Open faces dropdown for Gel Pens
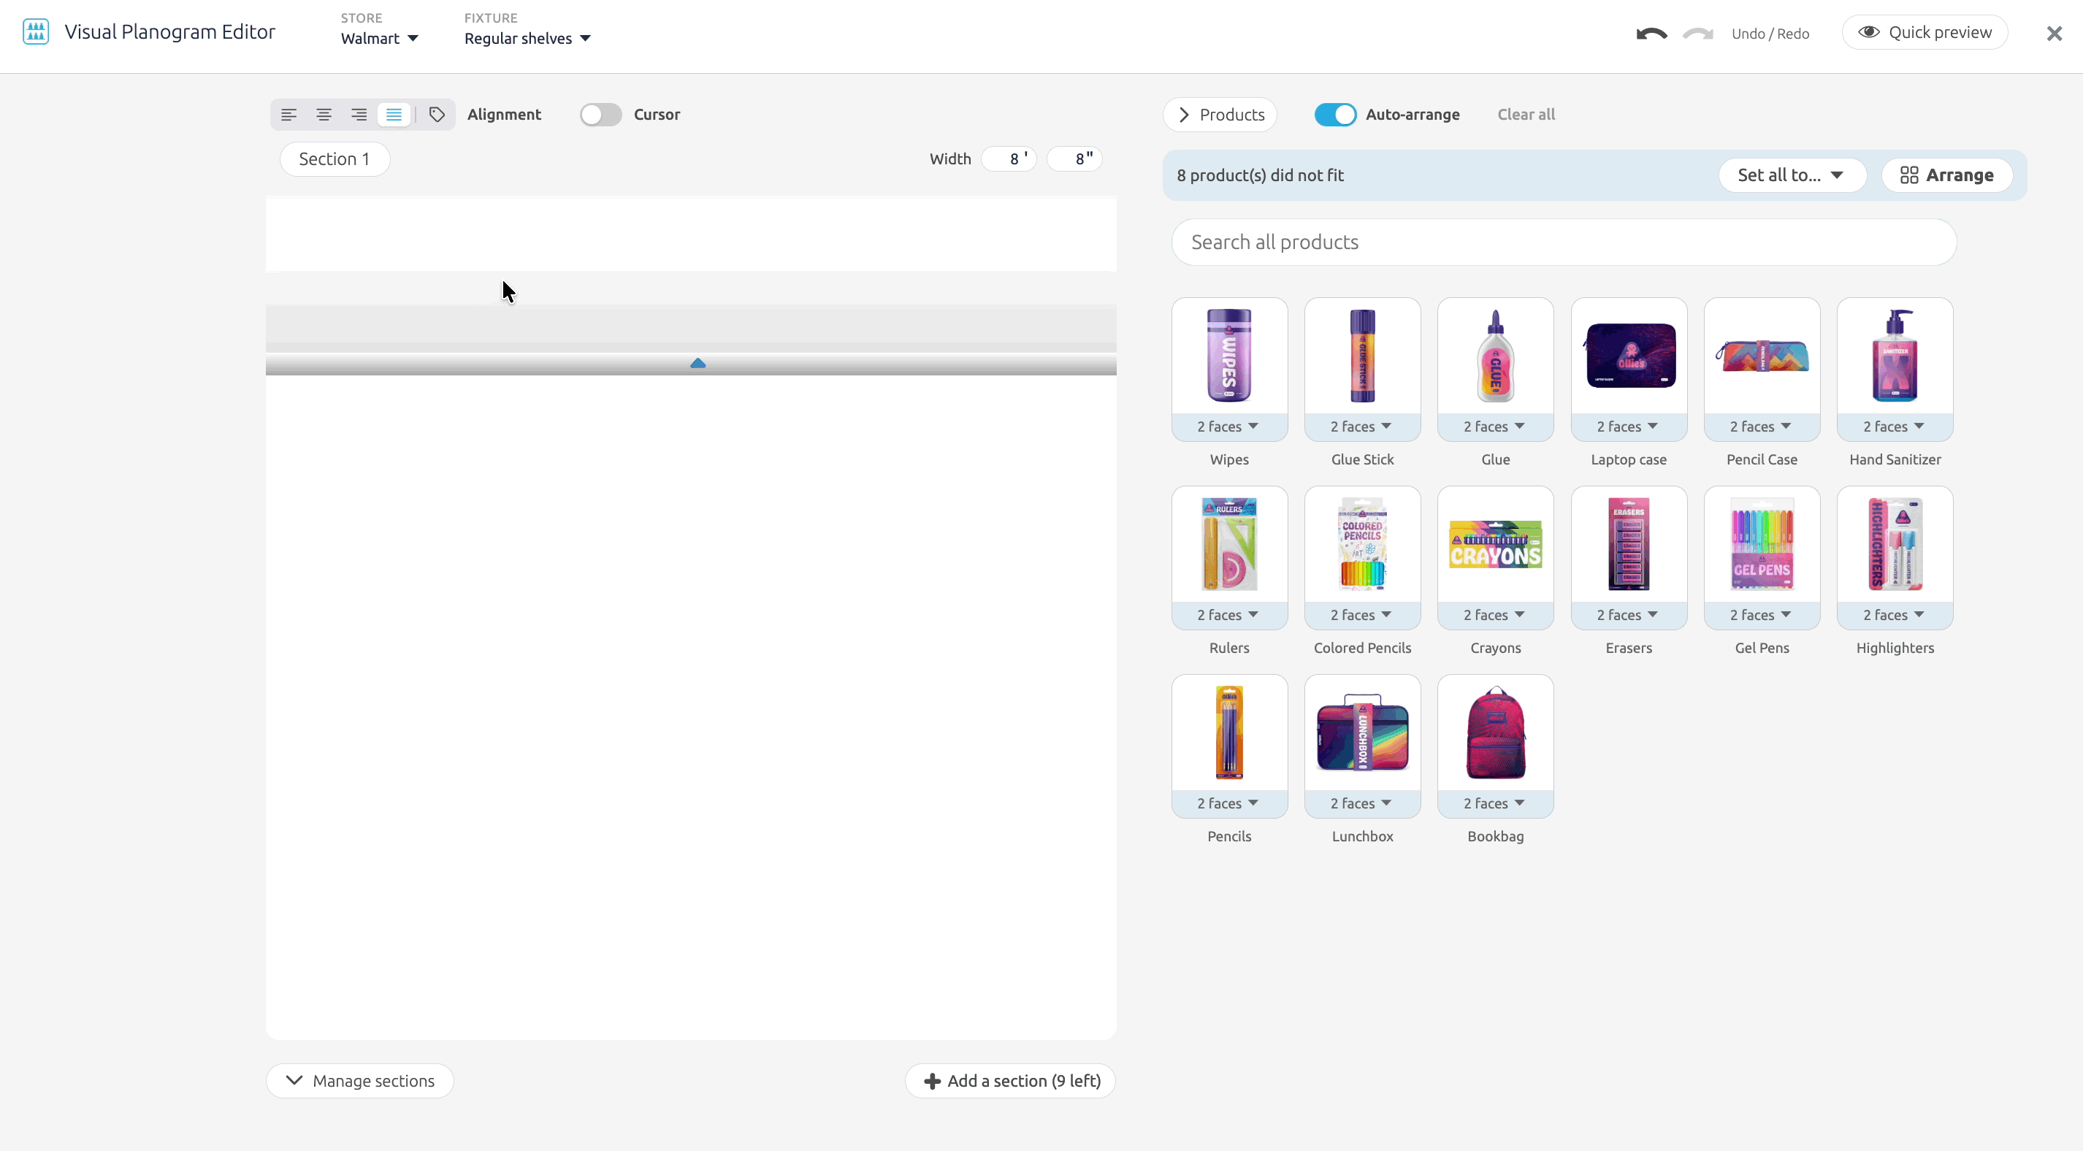 click(x=1761, y=616)
